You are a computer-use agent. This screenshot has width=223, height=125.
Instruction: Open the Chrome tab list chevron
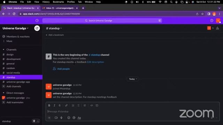[219, 8]
